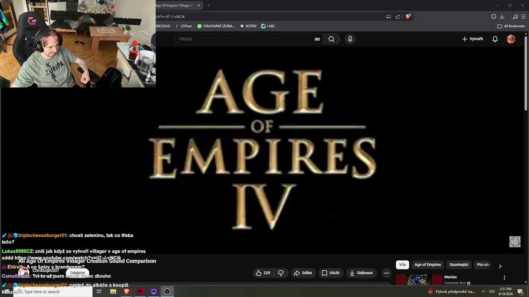The image size is (529, 297).
Task: Open the All Bookmarks folder
Action: point(511,26)
